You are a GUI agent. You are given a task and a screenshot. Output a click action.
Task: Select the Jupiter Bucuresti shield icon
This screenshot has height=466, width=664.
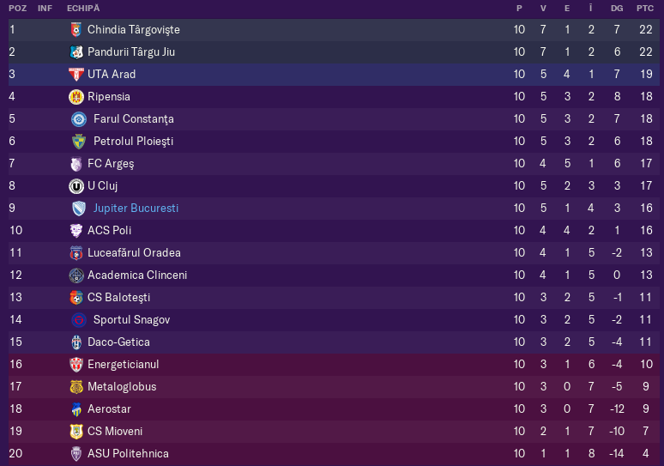click(79, 209)
